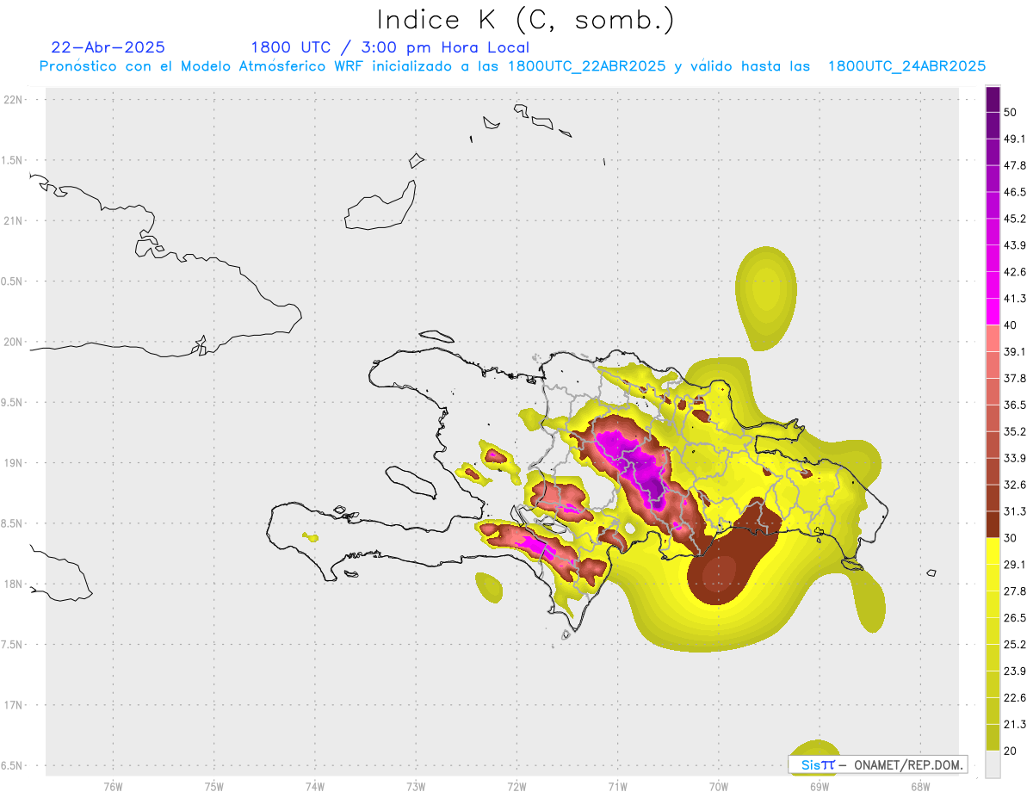
Task: Click the "1800UTC_24ABR2025" valid-until timestamp
Action: (906, 66)
